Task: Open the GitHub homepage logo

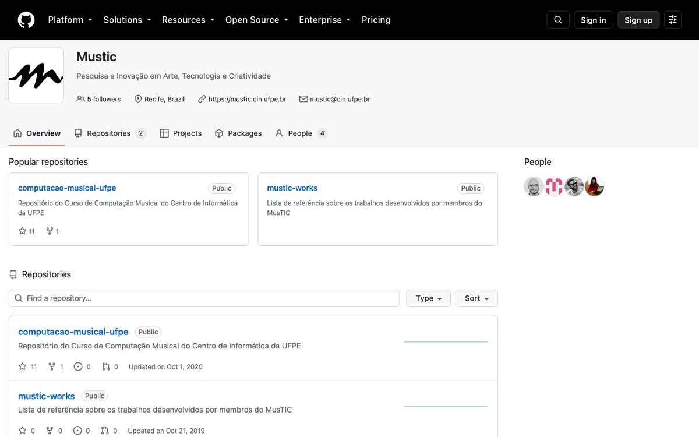Action: pos(26,20)
